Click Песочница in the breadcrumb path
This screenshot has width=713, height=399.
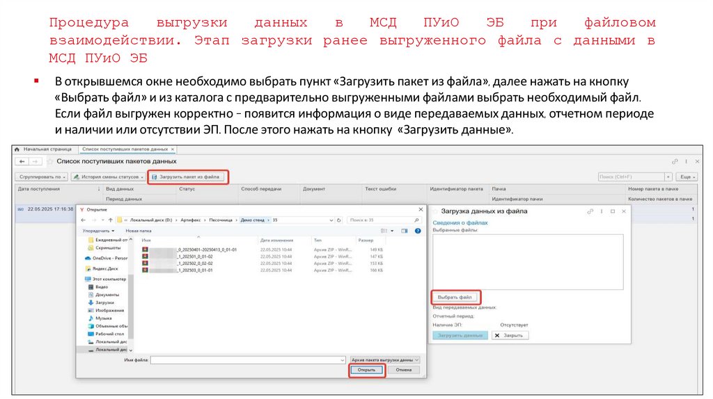point(221,220)
